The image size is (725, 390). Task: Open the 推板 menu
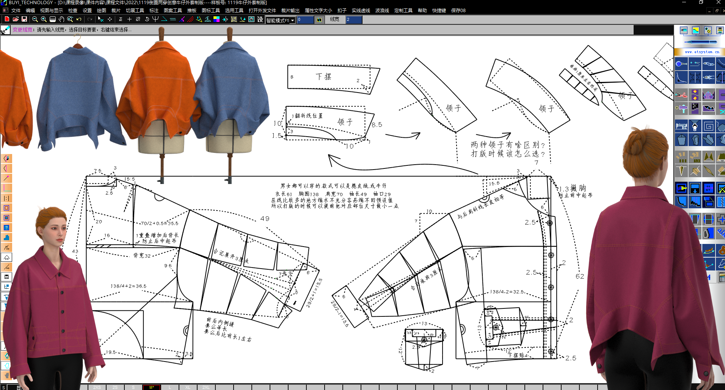click(x=192, y=11)
